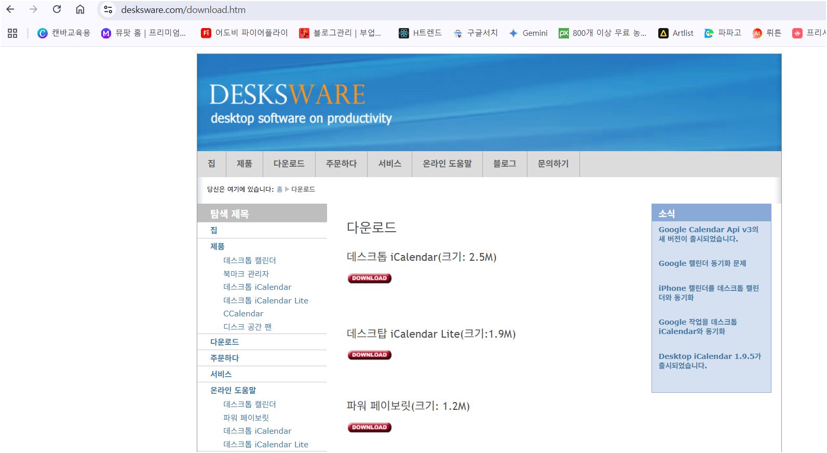Select the 서비스 navigation tab
The image size is (827, 453).
(390, 164)
